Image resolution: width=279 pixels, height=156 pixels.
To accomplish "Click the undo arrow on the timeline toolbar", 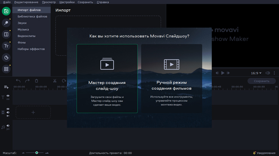I will pos(18,81).
